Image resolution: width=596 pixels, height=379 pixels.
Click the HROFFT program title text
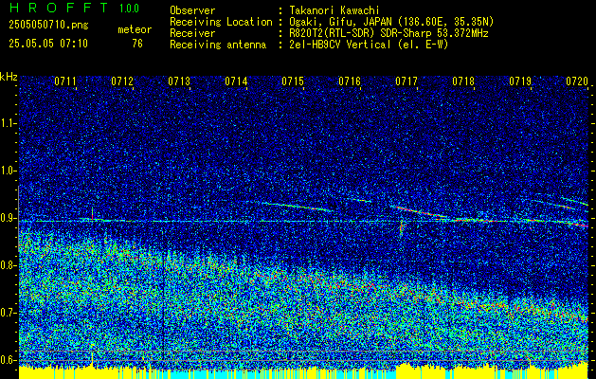[58, 8]
